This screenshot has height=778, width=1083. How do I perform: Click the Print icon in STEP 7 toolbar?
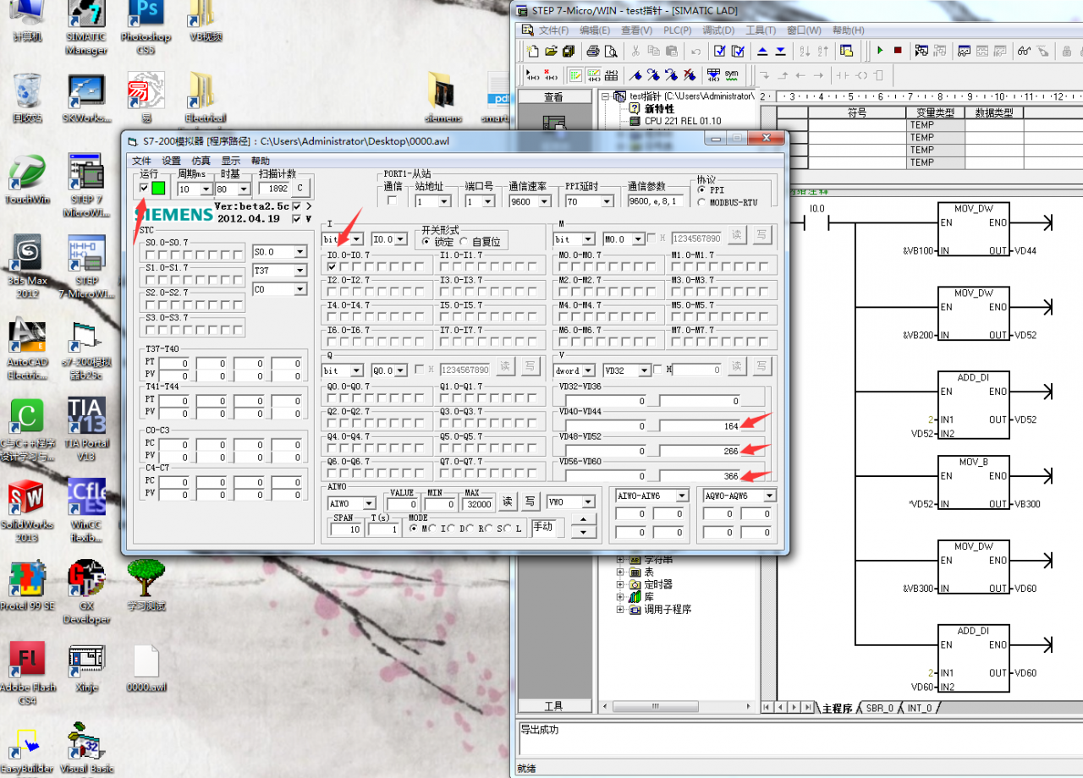pyautogui.click(x=593, y=51)
